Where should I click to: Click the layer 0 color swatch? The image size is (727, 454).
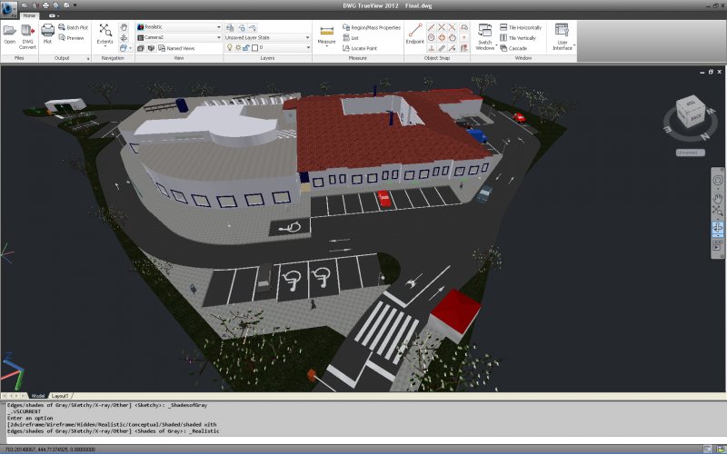click(254, 48)
